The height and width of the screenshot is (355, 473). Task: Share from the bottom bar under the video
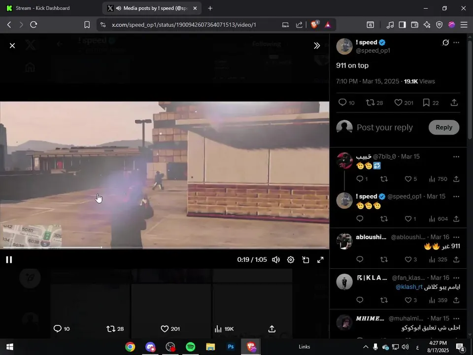click(272, 329)
